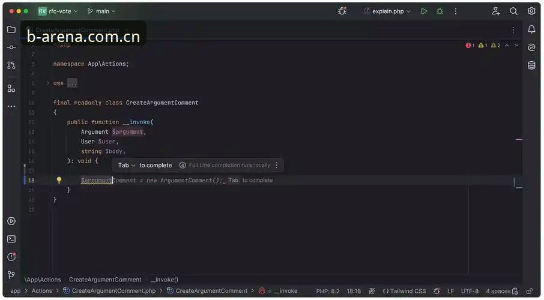Open the Terminal tool window
The image size is (544, 300).
pyautogui.click(x=11, y=239)
